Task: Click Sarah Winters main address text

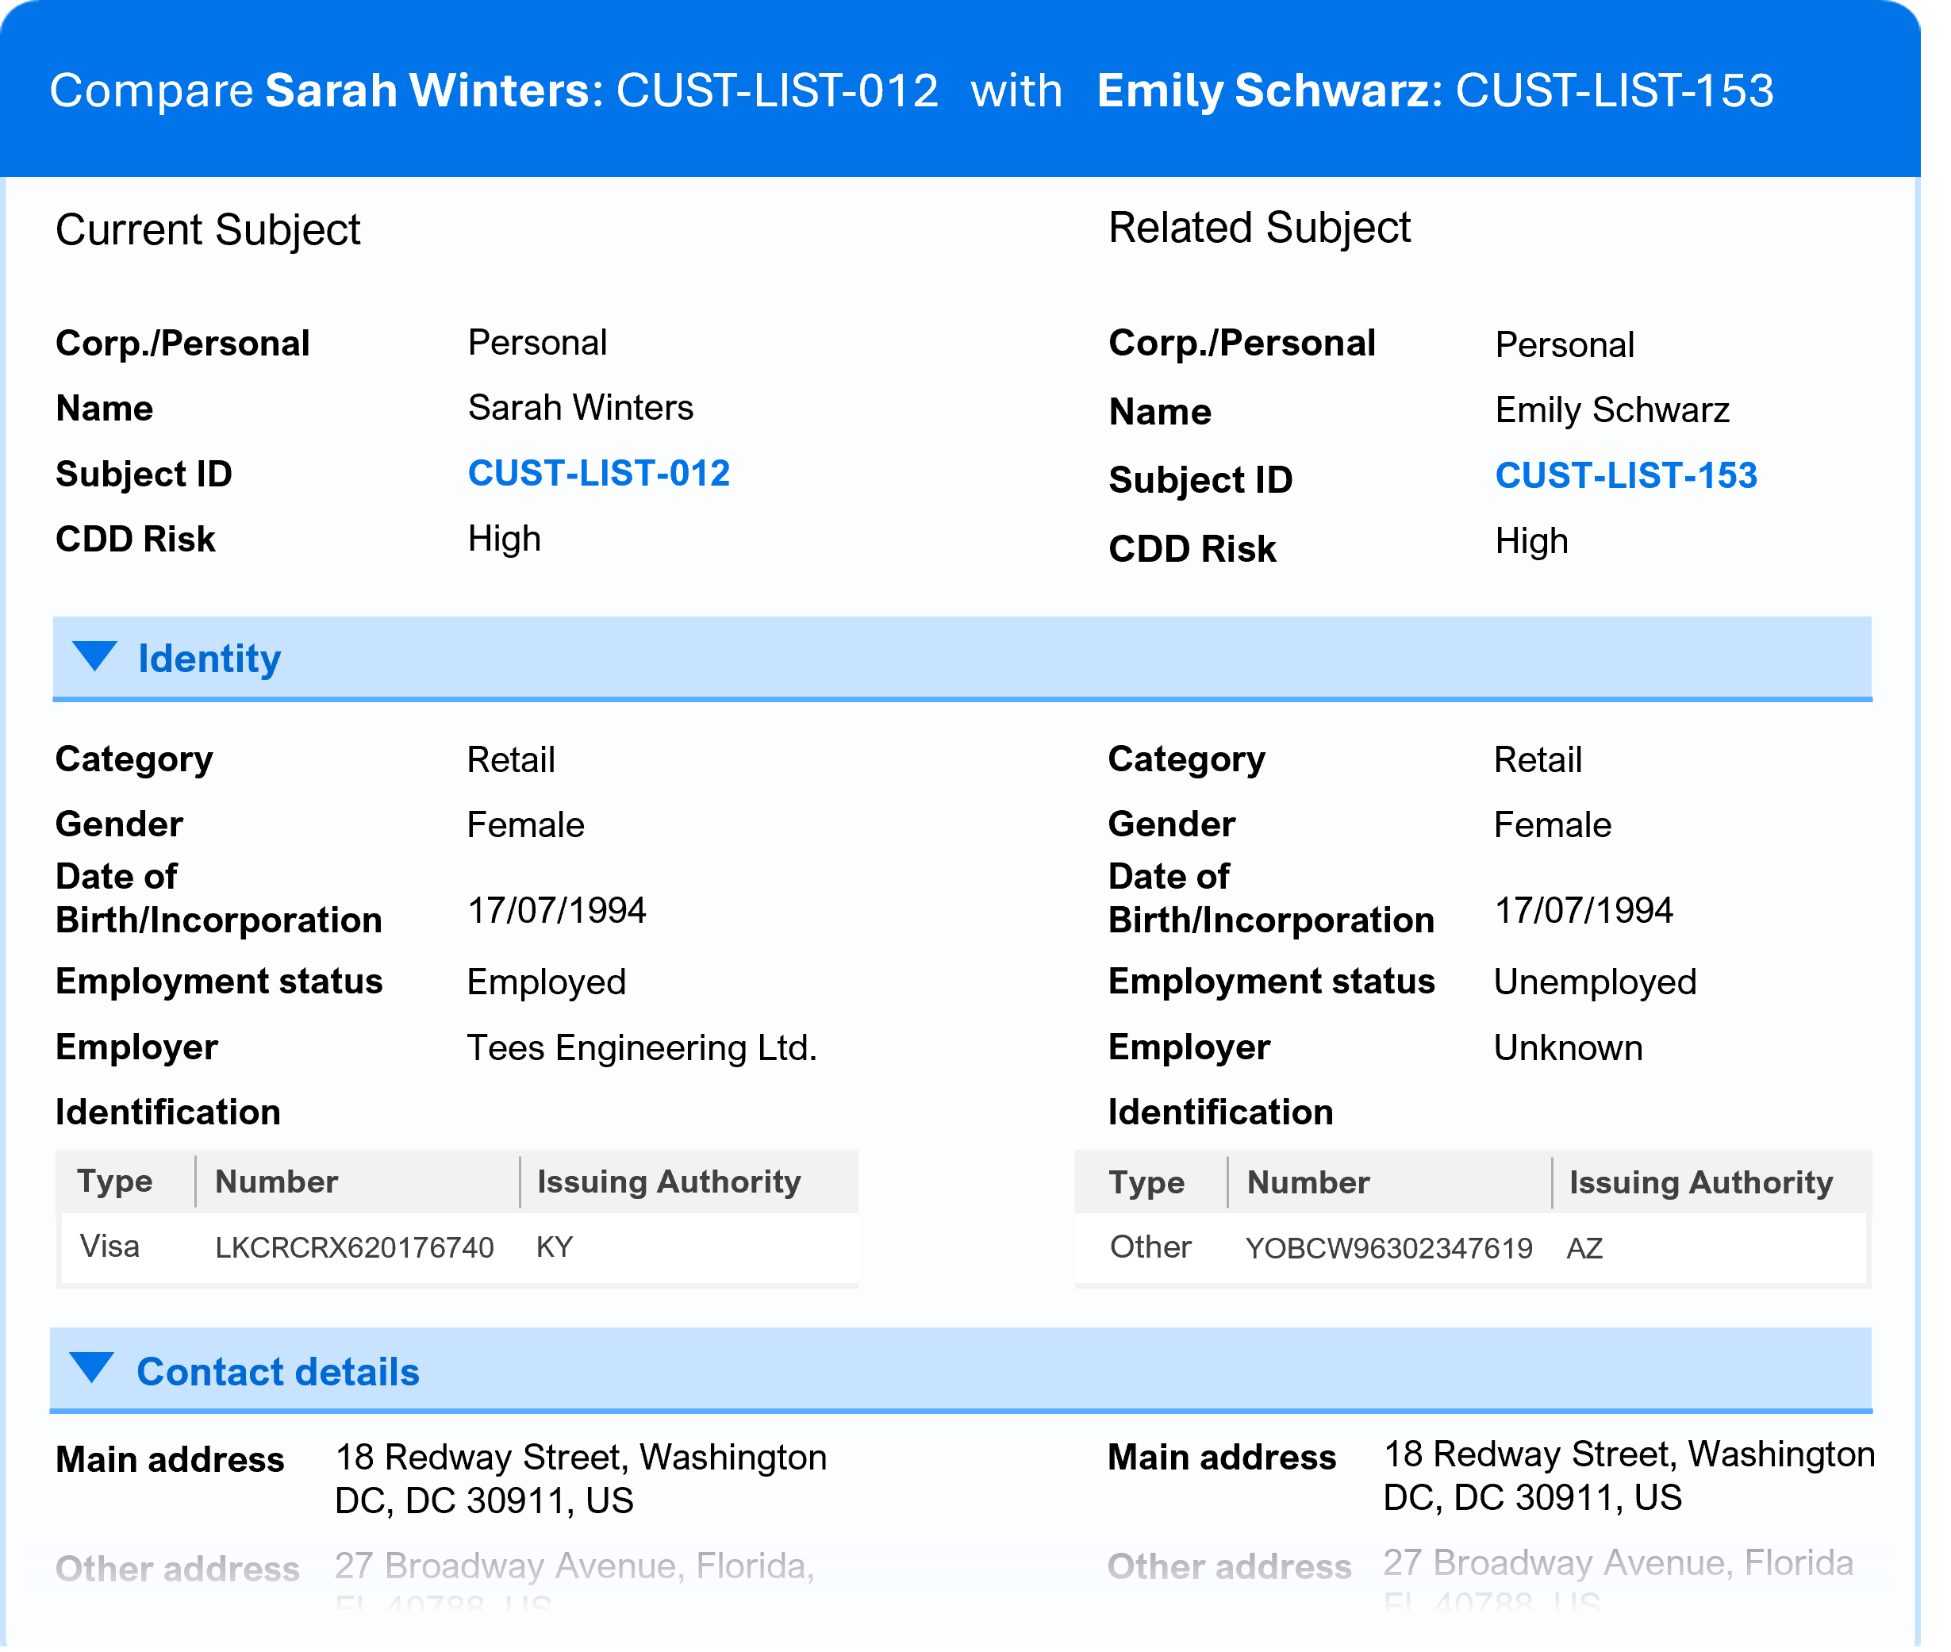Action: pos(581,1479)
